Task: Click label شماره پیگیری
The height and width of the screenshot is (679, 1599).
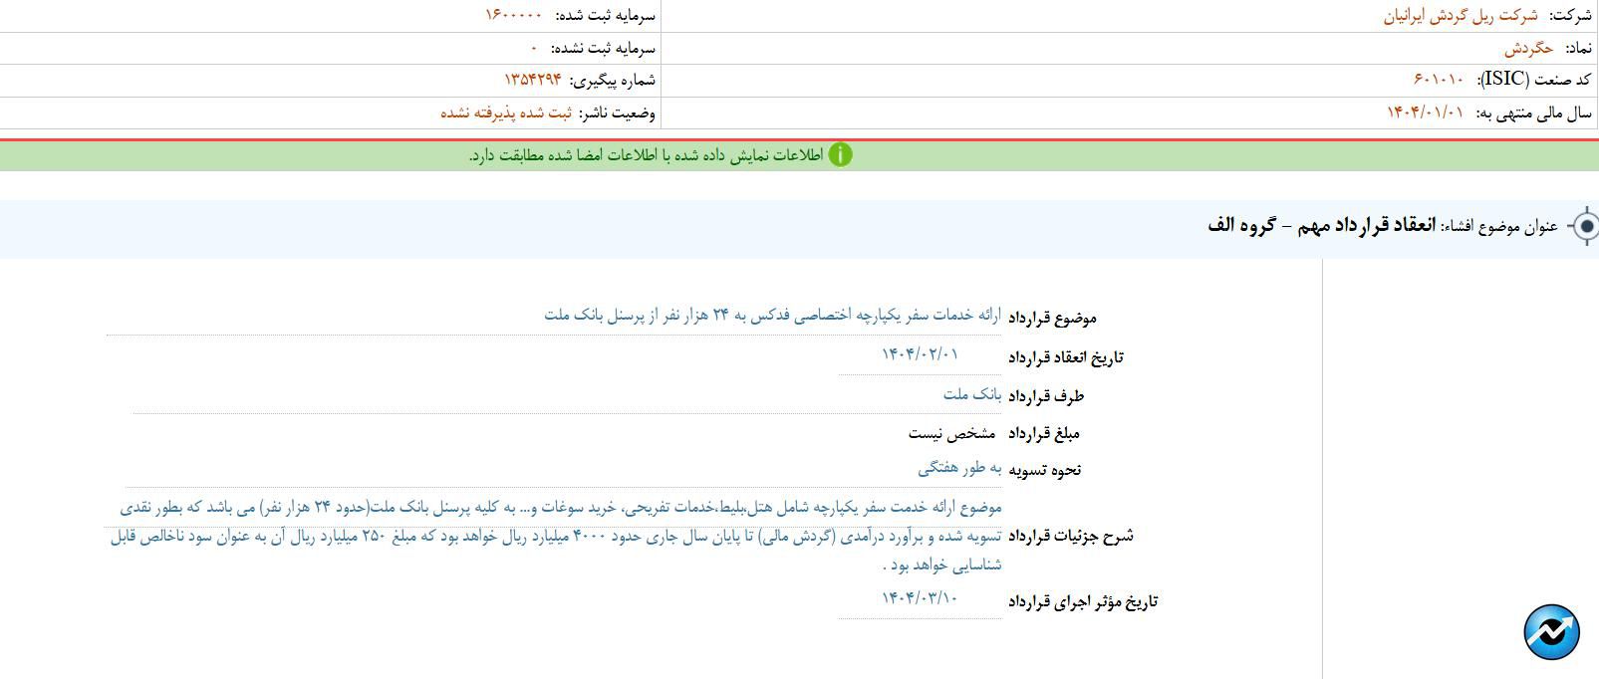Action: tap(612, 80)
